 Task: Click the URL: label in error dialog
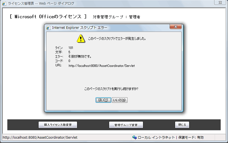tap(59, 65)
